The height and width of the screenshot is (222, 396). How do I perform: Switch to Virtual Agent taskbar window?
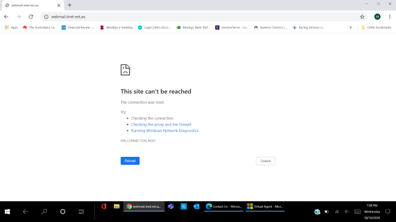(x=265, y=207)
